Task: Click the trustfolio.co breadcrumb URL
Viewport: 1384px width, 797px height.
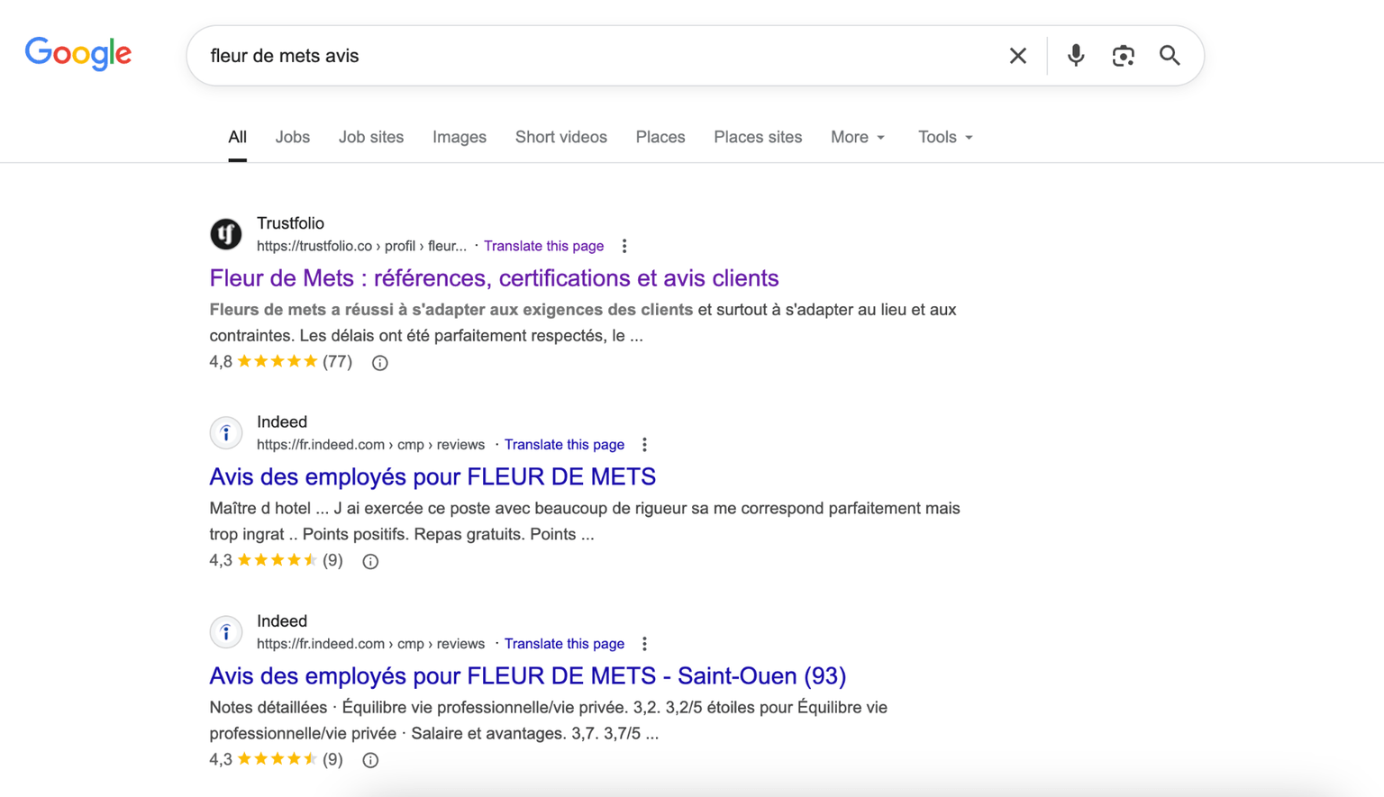Action: [x=361, y=246]
